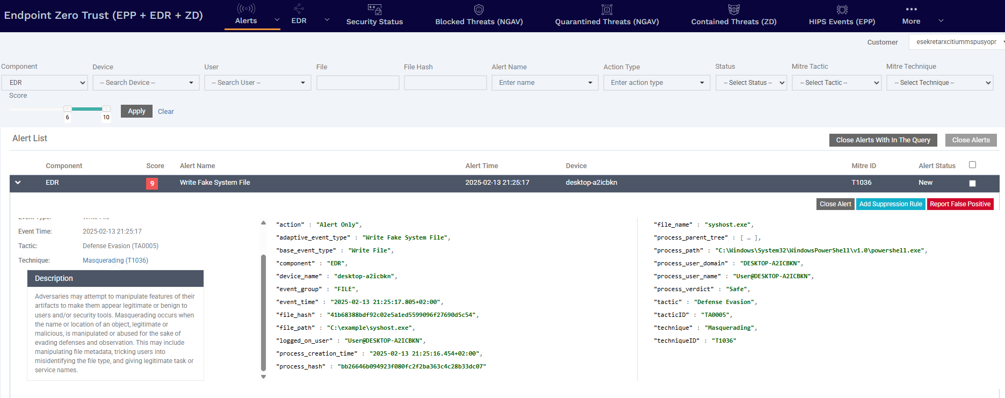Click the upper score slider handle at 10
The height and width of the screenshot is (398, 1005).
click(106, 109)
